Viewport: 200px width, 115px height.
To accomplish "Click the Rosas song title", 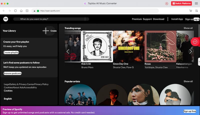I will pos(147,64).
